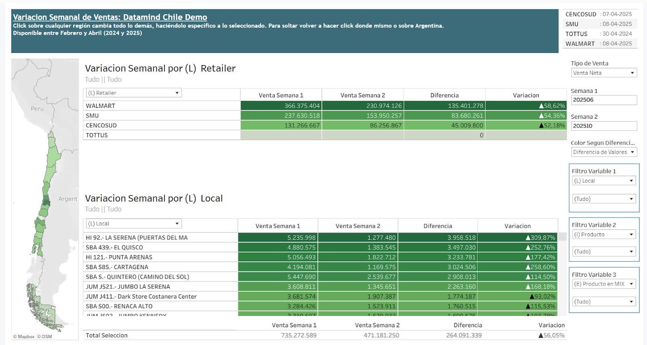The height and width of the screenshot is (345, 647).
Task: Click the dashboard title link
Action: [110, 17]
